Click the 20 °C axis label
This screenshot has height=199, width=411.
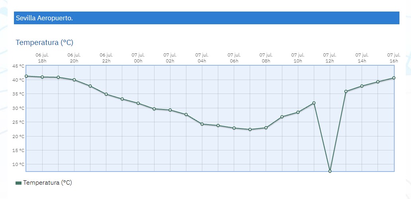coord(18,137)
